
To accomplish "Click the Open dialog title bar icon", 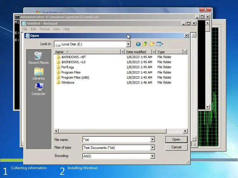I will point(27,36).
